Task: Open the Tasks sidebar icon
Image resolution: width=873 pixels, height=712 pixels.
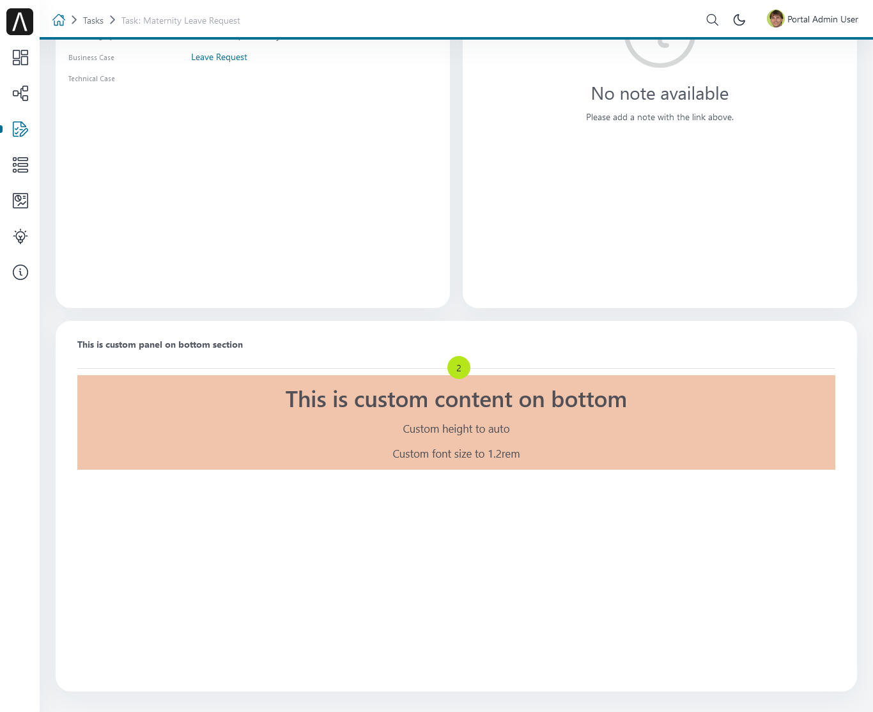Action: [20, 129]
